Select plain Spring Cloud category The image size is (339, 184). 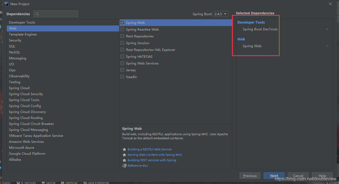pos(63,88)
